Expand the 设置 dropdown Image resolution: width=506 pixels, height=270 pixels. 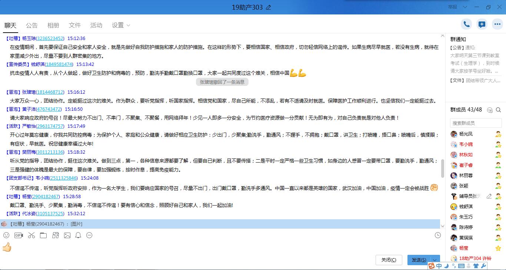121,25
